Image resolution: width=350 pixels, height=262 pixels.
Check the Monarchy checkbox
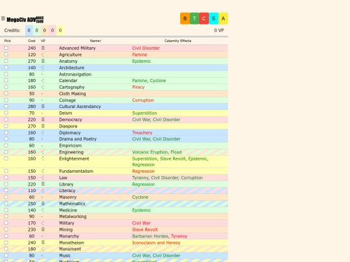coord(6,236)
